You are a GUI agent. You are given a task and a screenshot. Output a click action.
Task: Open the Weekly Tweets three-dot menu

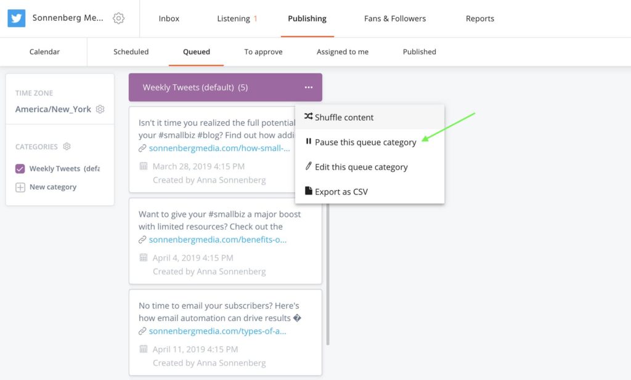point(308,87)
